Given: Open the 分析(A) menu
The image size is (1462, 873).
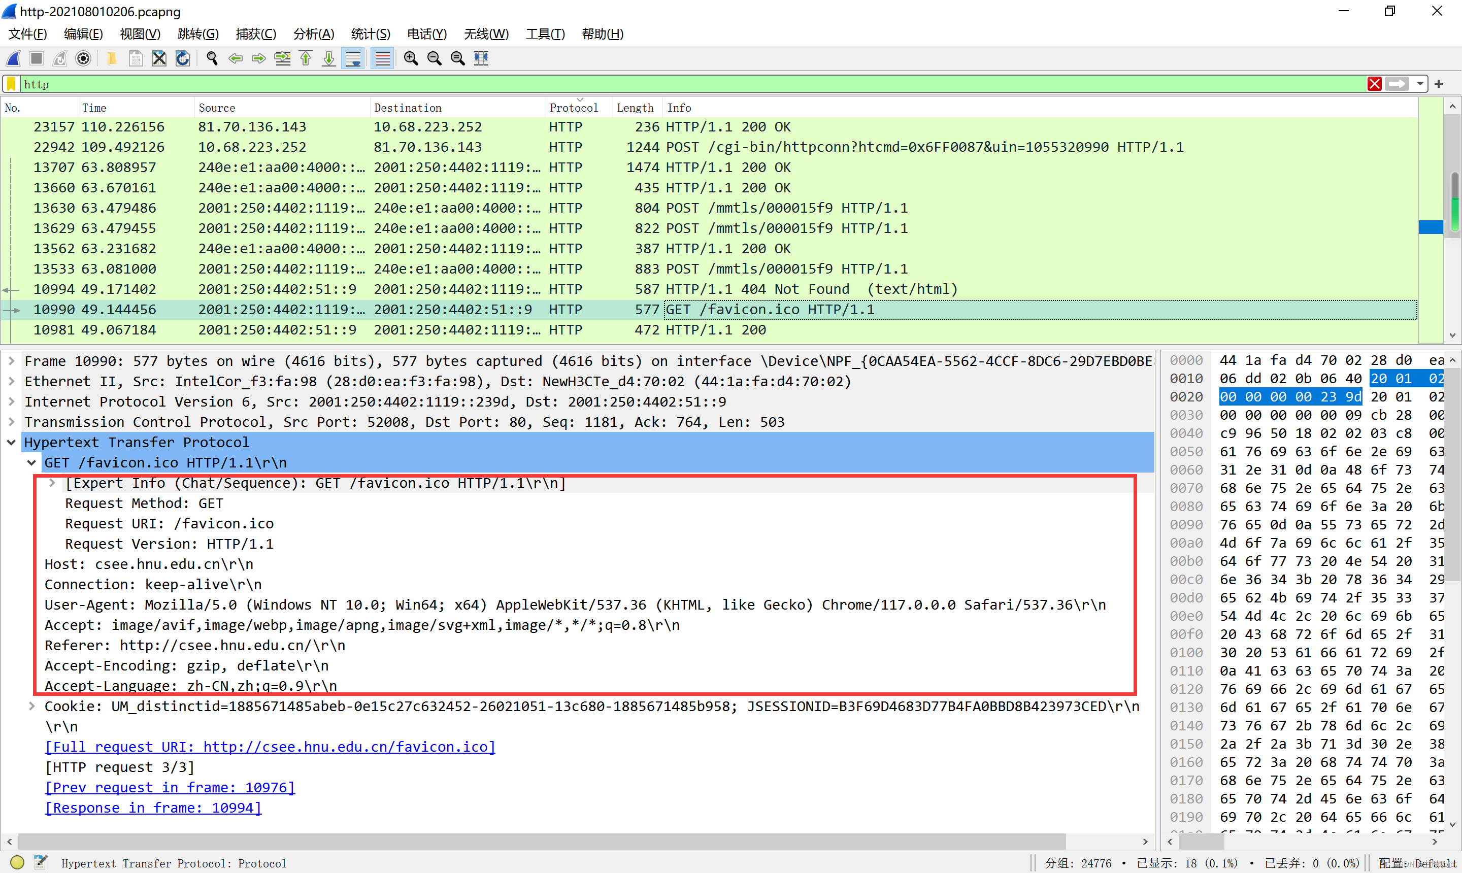Looking at the screenshot, I should coord(314,34).
